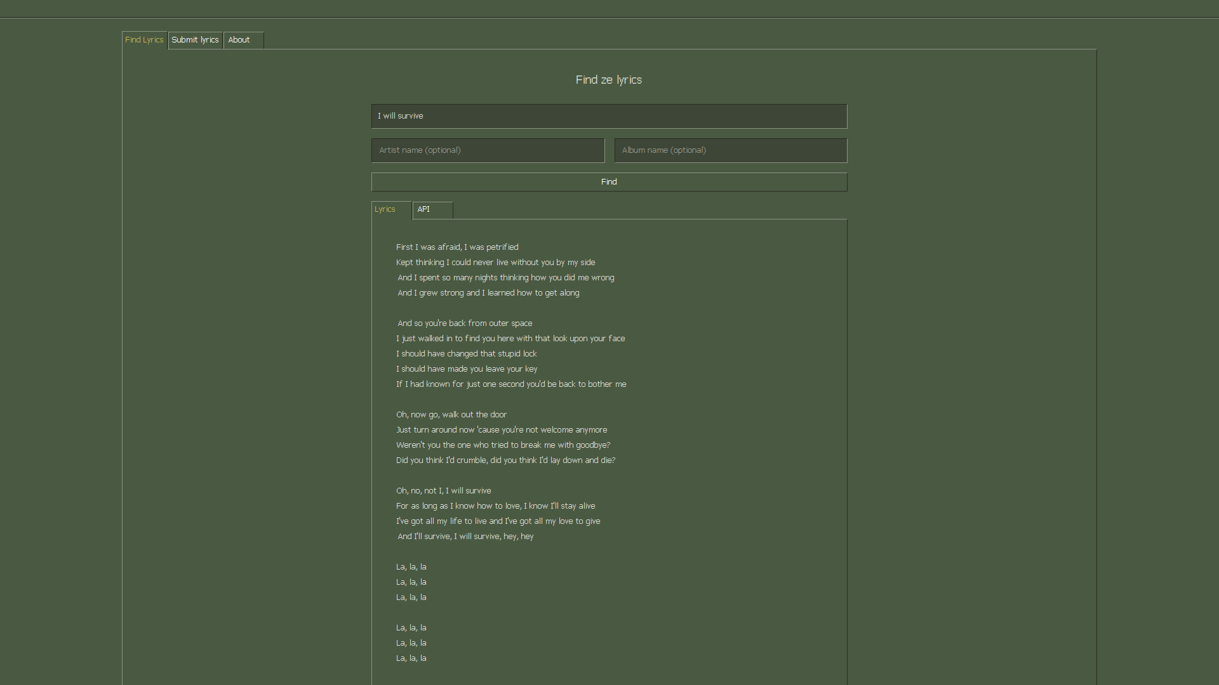
Task: Click the line 'Kept thinking I could never live without you by my side'
Action: click(495, 263)
